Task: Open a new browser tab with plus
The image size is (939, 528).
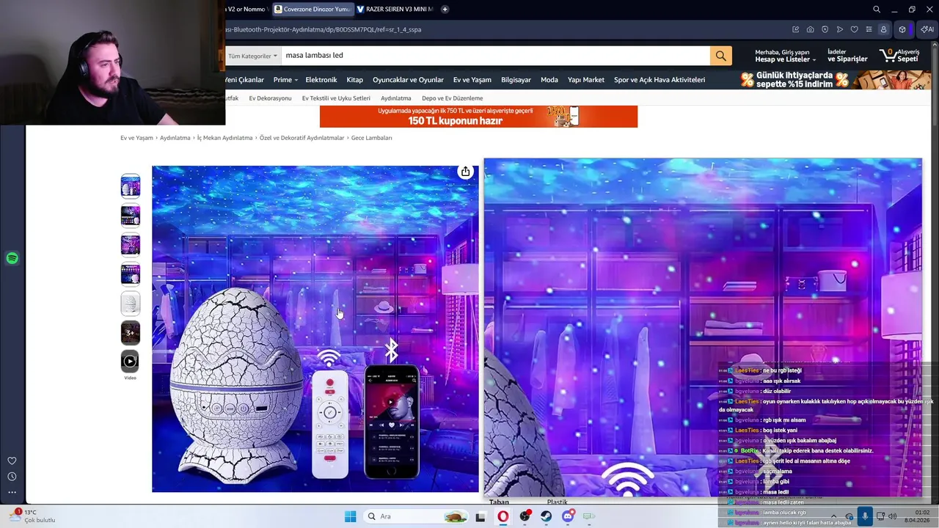Action: tap(445, 10)
